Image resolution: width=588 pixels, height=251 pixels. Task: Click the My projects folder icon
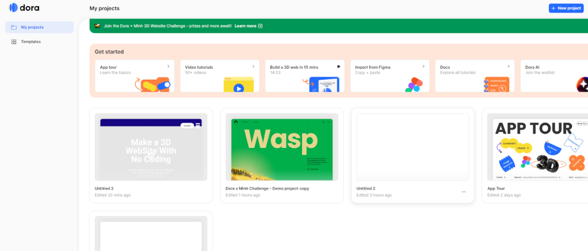coord(14,27)
